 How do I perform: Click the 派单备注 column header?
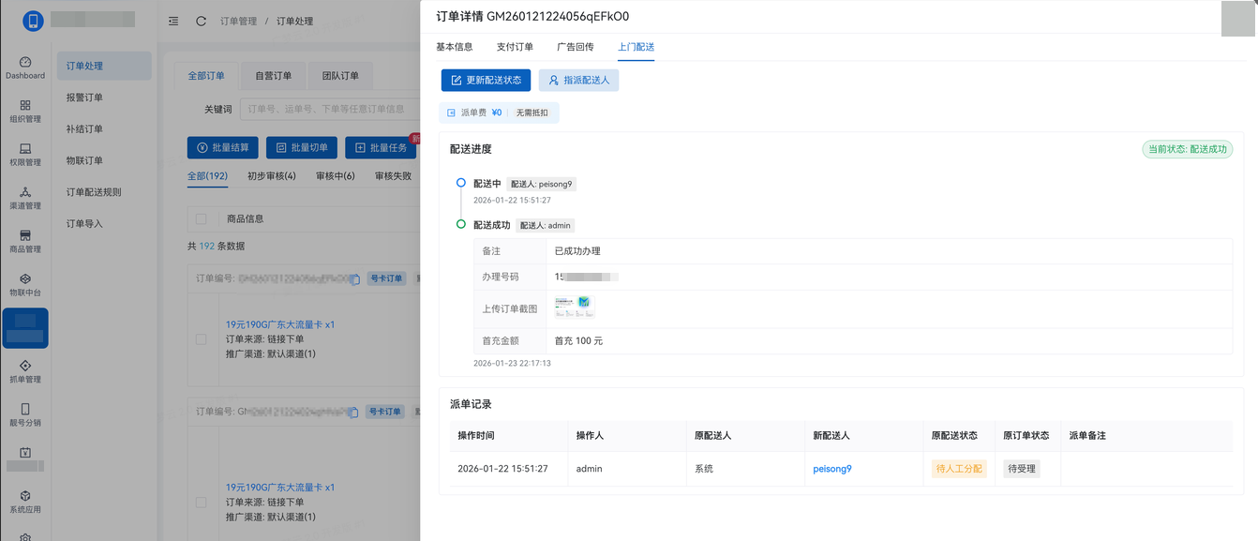(1087, 436)
